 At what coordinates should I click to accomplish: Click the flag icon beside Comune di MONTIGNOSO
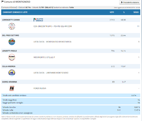click(3, 2)
